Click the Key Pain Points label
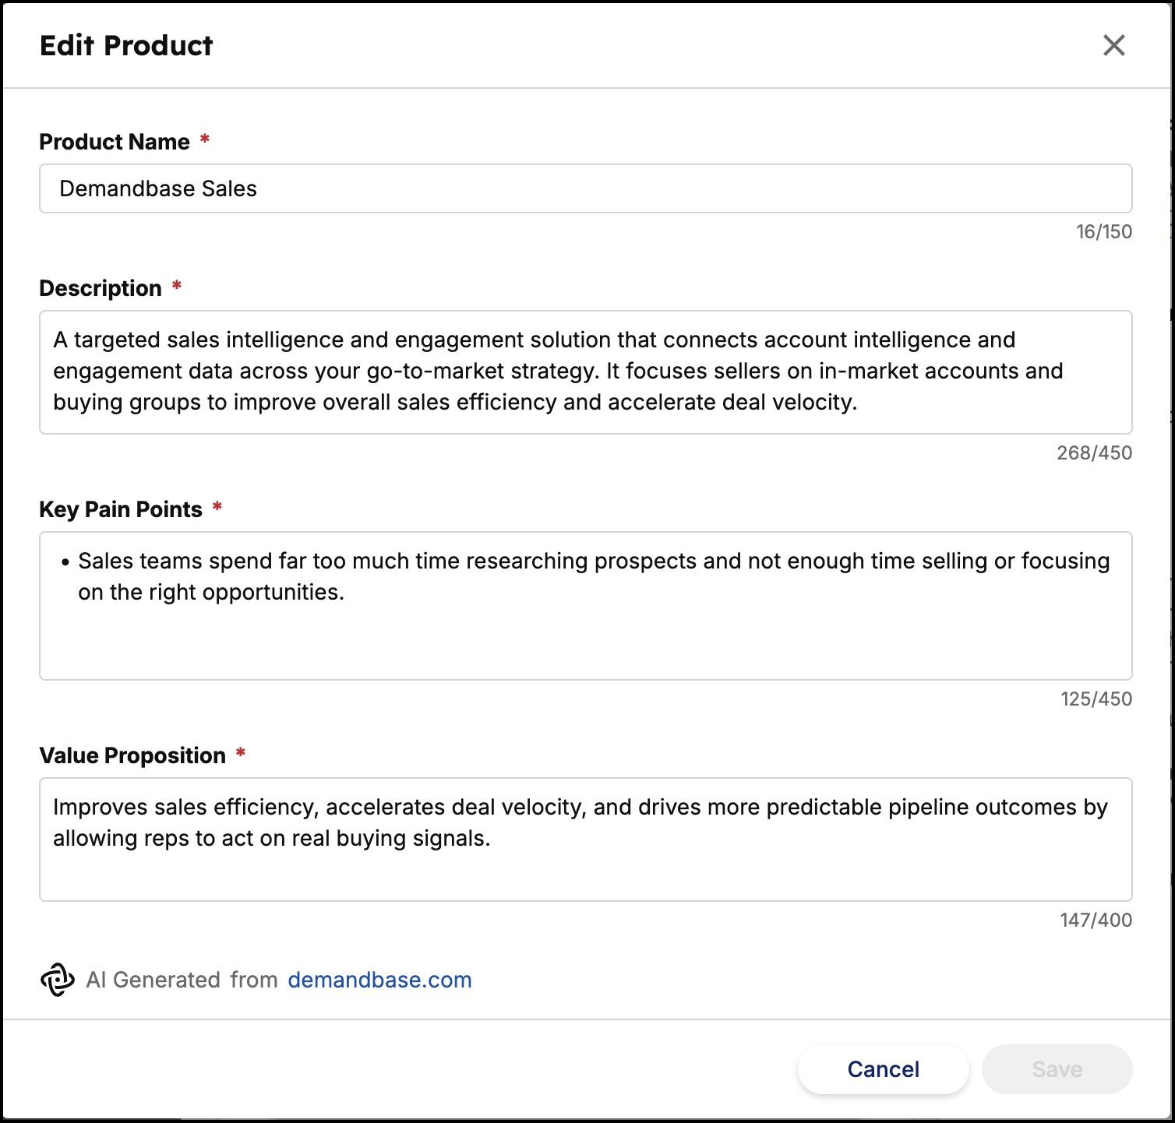Image resolution: width=1175 pixels, height=1123 pixels. click(121, 509)
